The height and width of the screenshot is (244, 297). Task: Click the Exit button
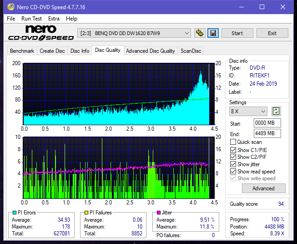click(x=272, y=33)
